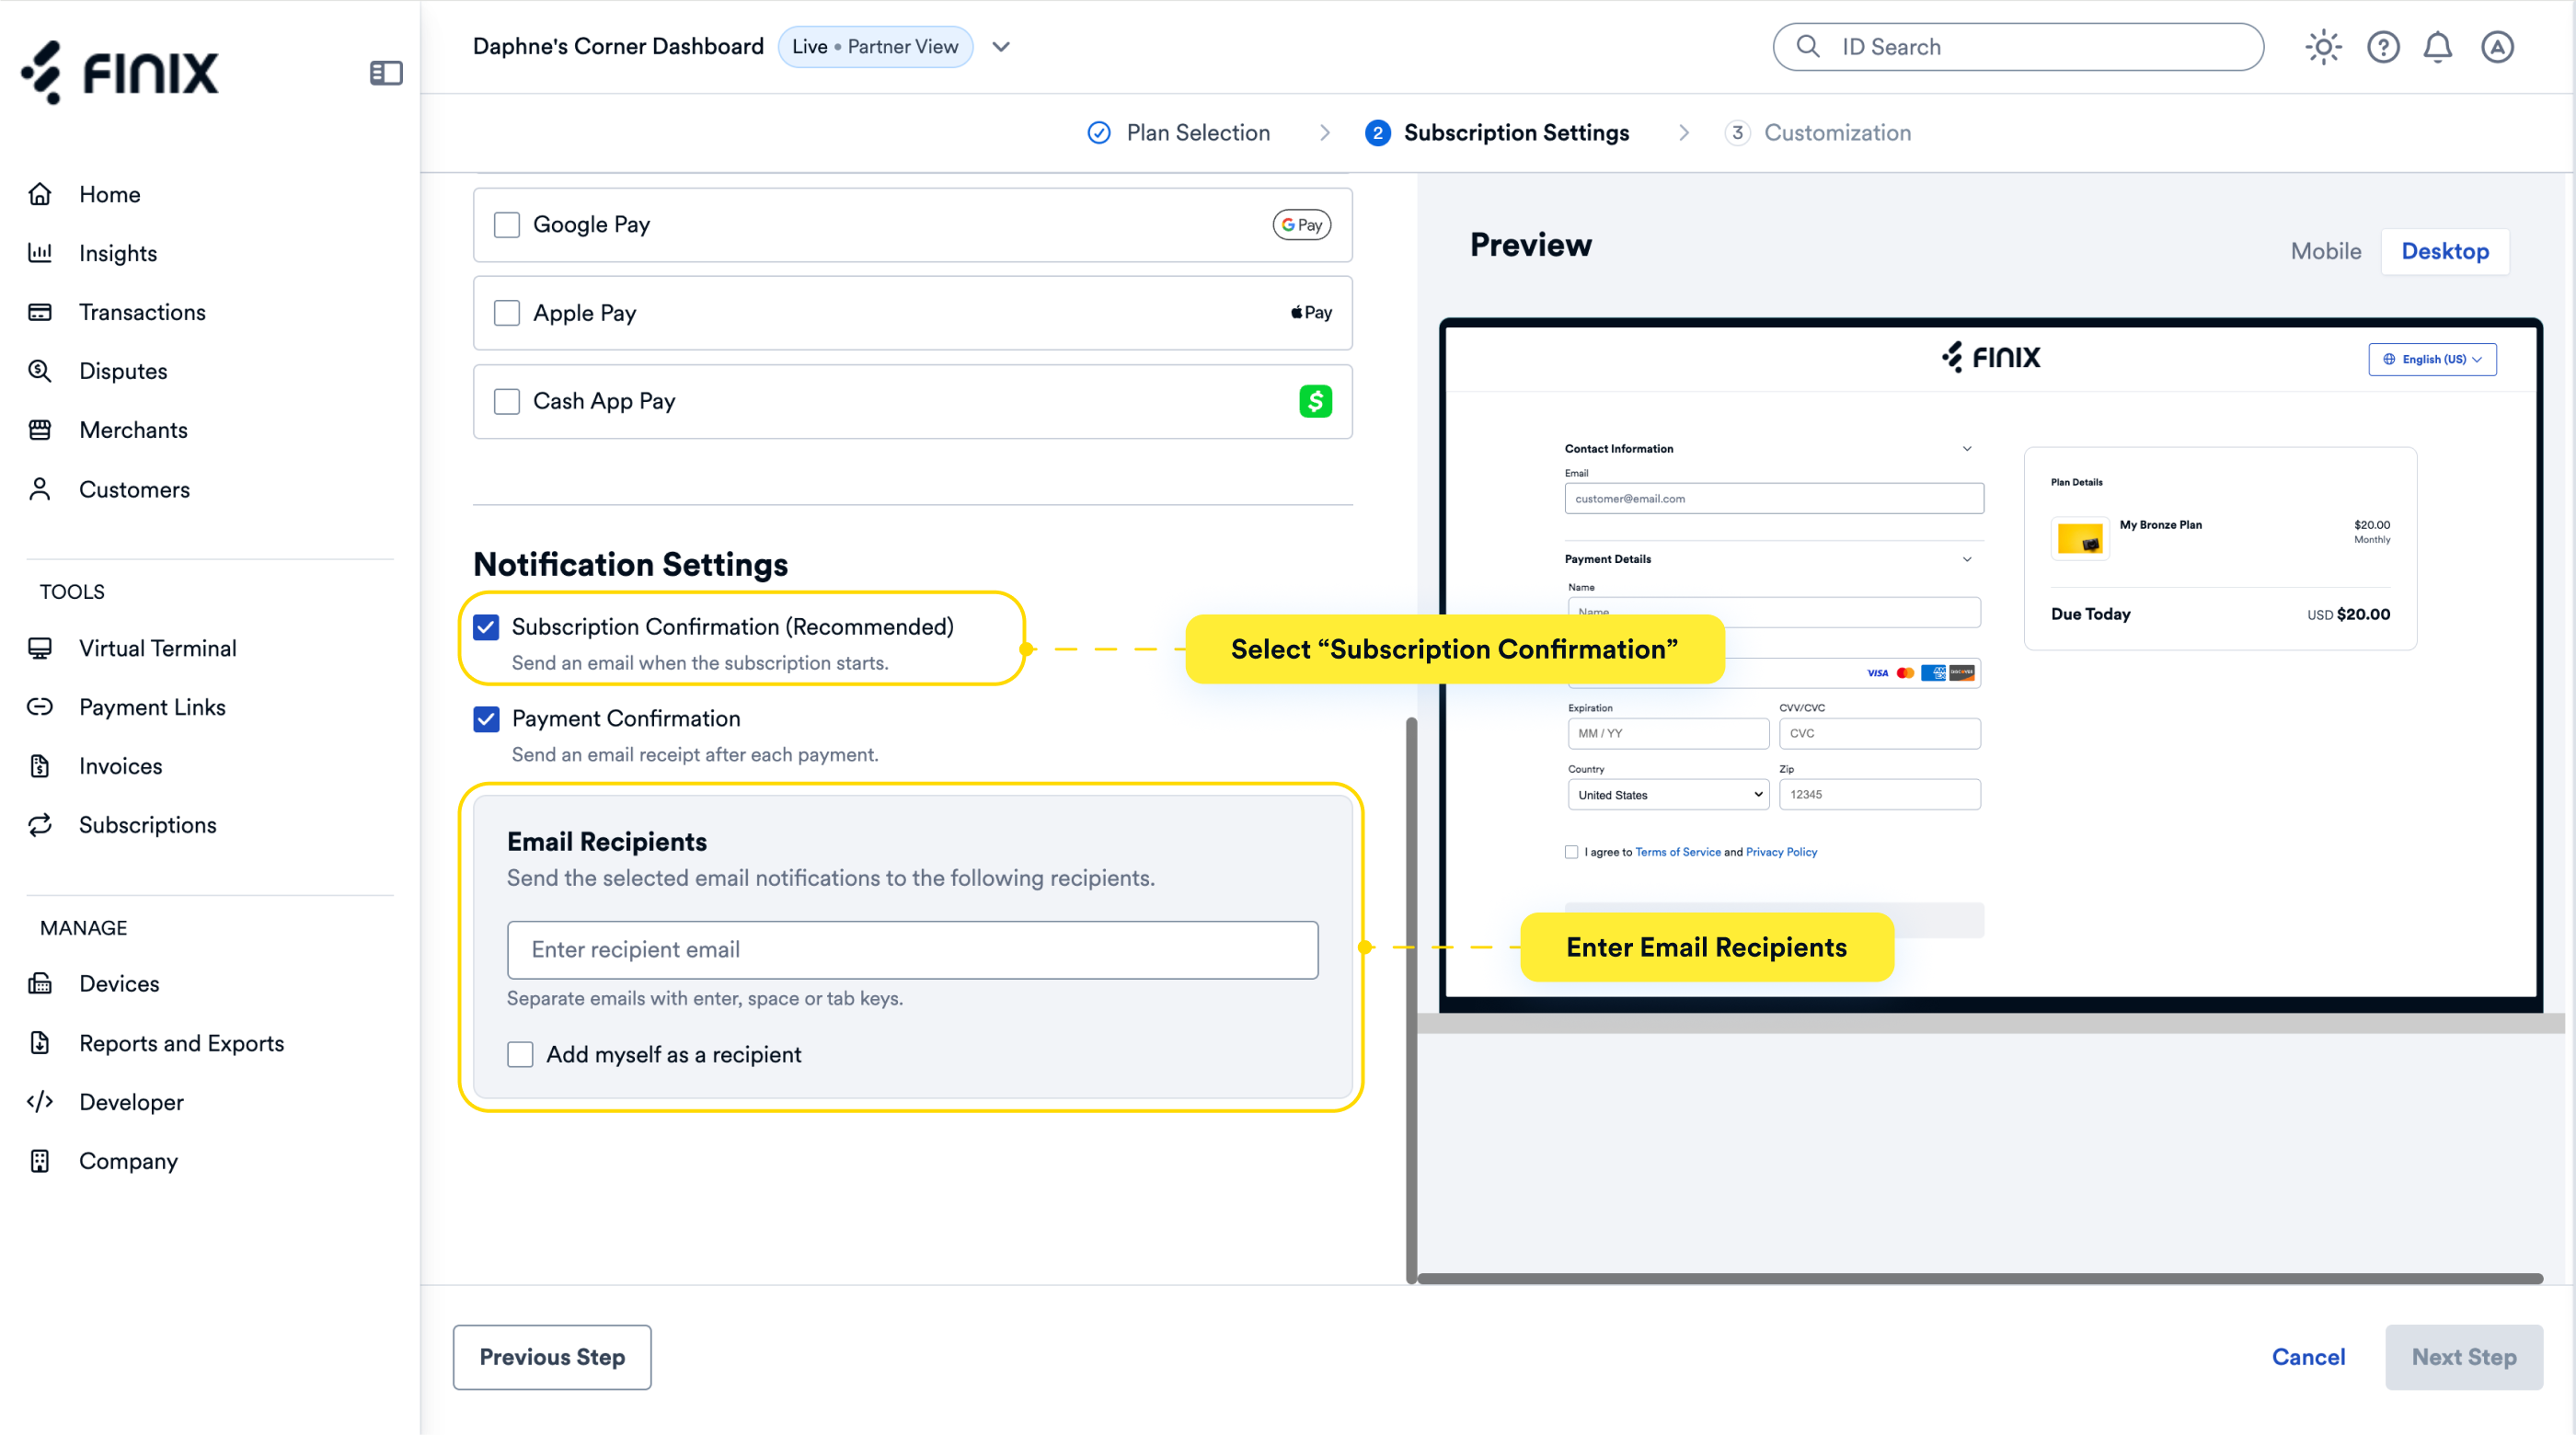The height and width of the screenshot is (1435, 2576).
Task: Click the Zip 12345 field in preview
Action: pyautogui.click(x=1880, y=795)
